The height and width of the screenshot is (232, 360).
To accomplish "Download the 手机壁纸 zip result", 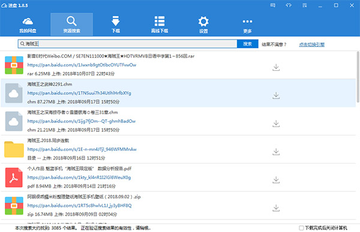I will [x=276, y=208].
